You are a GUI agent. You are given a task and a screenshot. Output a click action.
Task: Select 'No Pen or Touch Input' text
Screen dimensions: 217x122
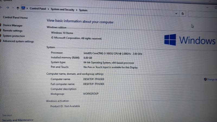point(96,67)
